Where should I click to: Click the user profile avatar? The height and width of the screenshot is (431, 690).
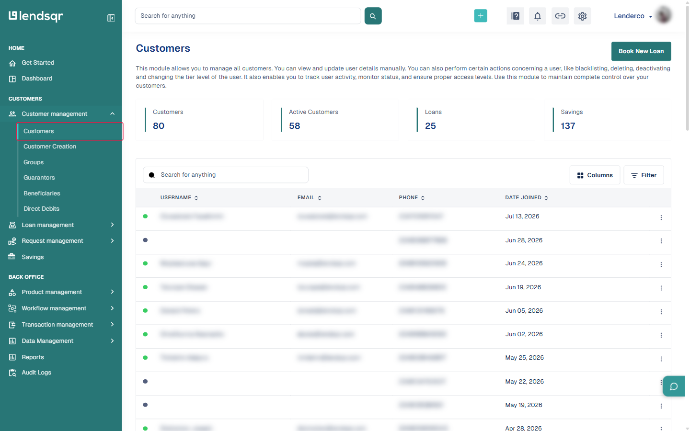point(664,15)
